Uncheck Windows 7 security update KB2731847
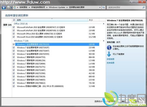This screenshot has height=107, width=147. [x=14, y=51]
